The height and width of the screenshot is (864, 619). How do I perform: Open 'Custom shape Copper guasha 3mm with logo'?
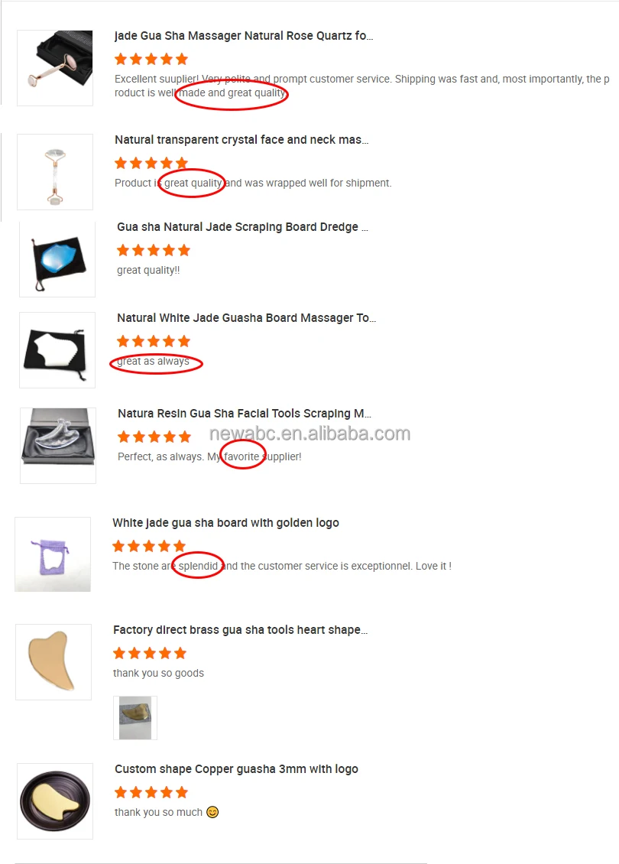[236, 769]
